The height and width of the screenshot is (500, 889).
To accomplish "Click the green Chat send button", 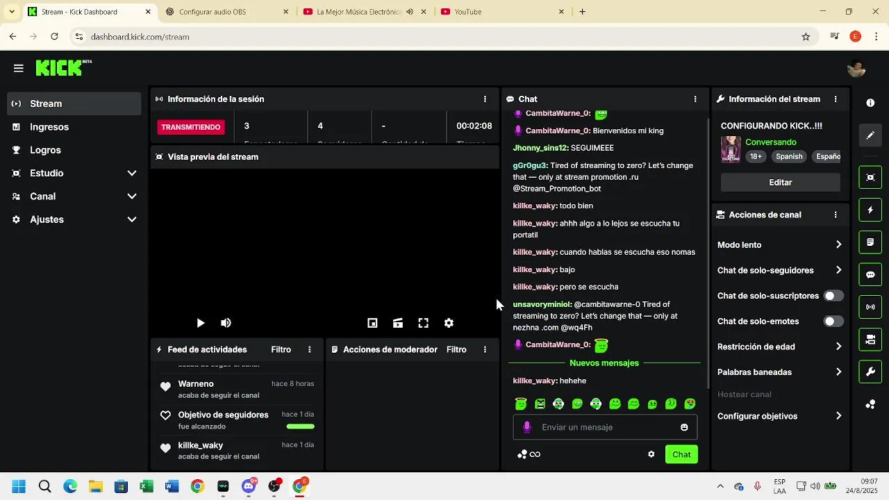I will (x=681, y=454).
